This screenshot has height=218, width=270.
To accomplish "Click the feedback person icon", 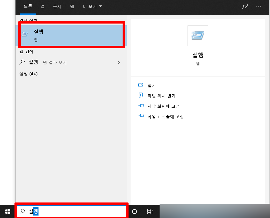I will (245, 6).
